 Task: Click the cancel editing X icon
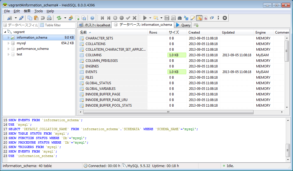134,18
